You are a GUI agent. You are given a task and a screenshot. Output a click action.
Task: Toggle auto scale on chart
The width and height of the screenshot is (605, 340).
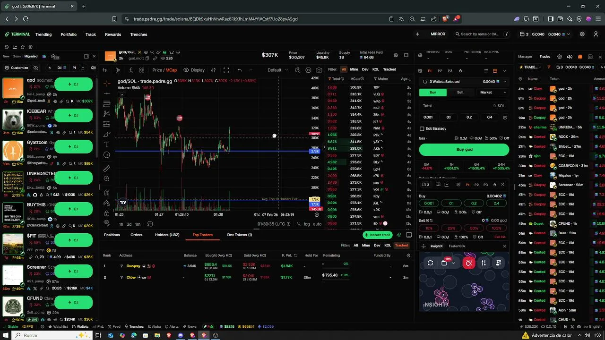click(317, 224)
